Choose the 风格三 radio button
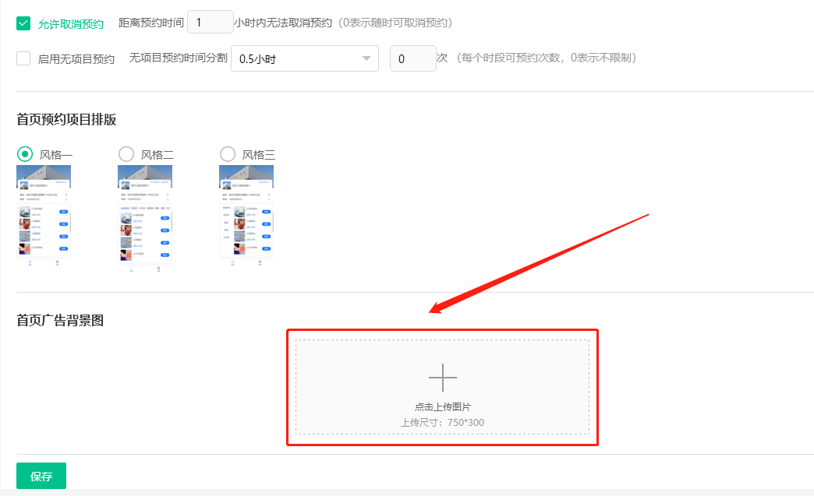This screenshot has height=496, width=814. click(228, 154)
